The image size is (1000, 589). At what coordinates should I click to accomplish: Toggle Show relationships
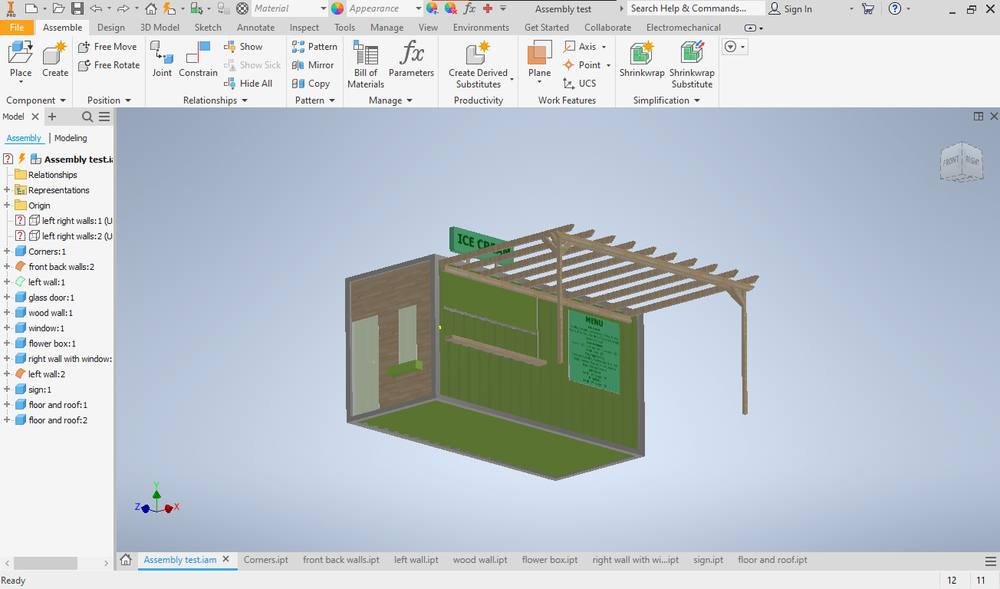click(x=243, y=47)
